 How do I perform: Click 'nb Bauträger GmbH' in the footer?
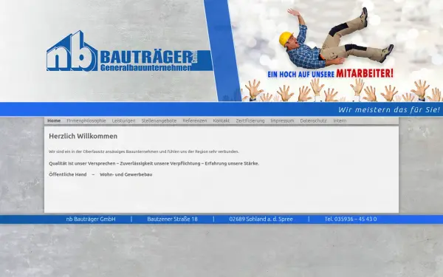[x=91, y=219]
